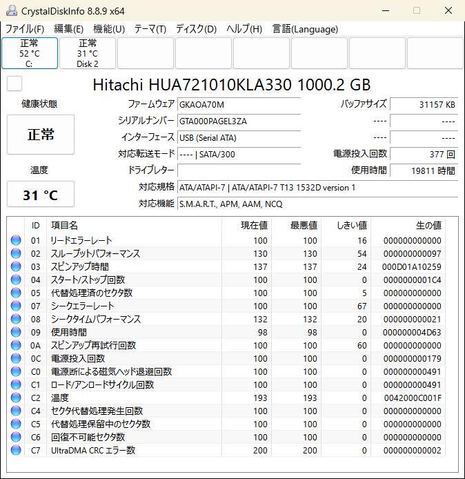The width and height of the screenshot is (465, 479).
Task: Click the ID column header
Action: tap(35, 226)
